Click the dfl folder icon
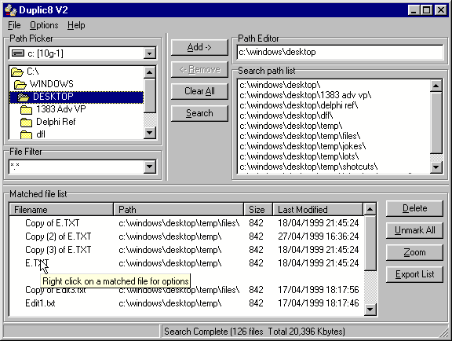This screenshot has width=452, height=341. pos(26,135)
